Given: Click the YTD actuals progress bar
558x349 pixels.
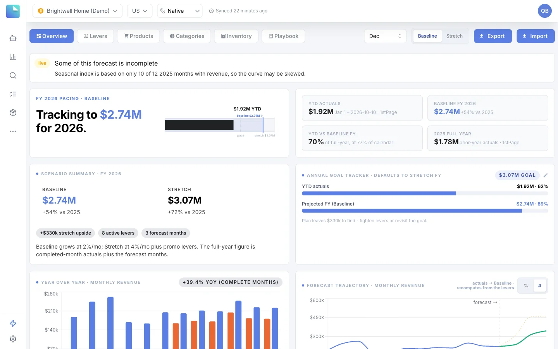Looking at the screenshot, I should pyautogui.click(x=425, y=193).
